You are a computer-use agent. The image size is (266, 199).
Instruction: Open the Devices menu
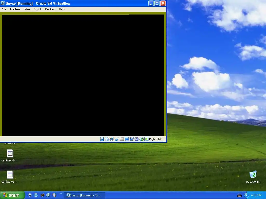[x=50, y=9]
